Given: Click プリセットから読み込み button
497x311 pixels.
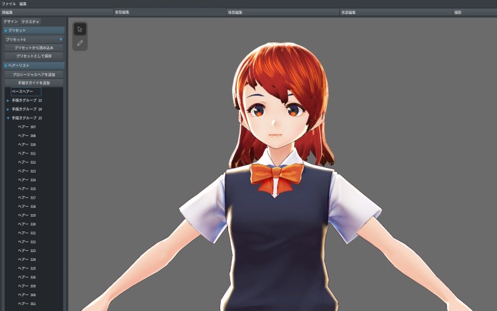Looking at the screenshot, I should point(34,48).
